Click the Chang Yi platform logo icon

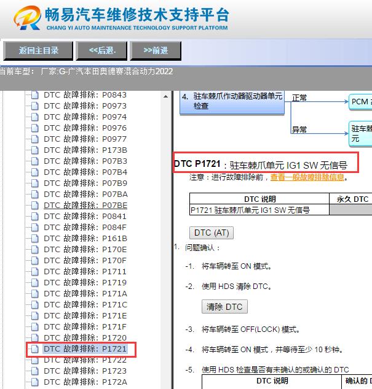coord(27,18)
